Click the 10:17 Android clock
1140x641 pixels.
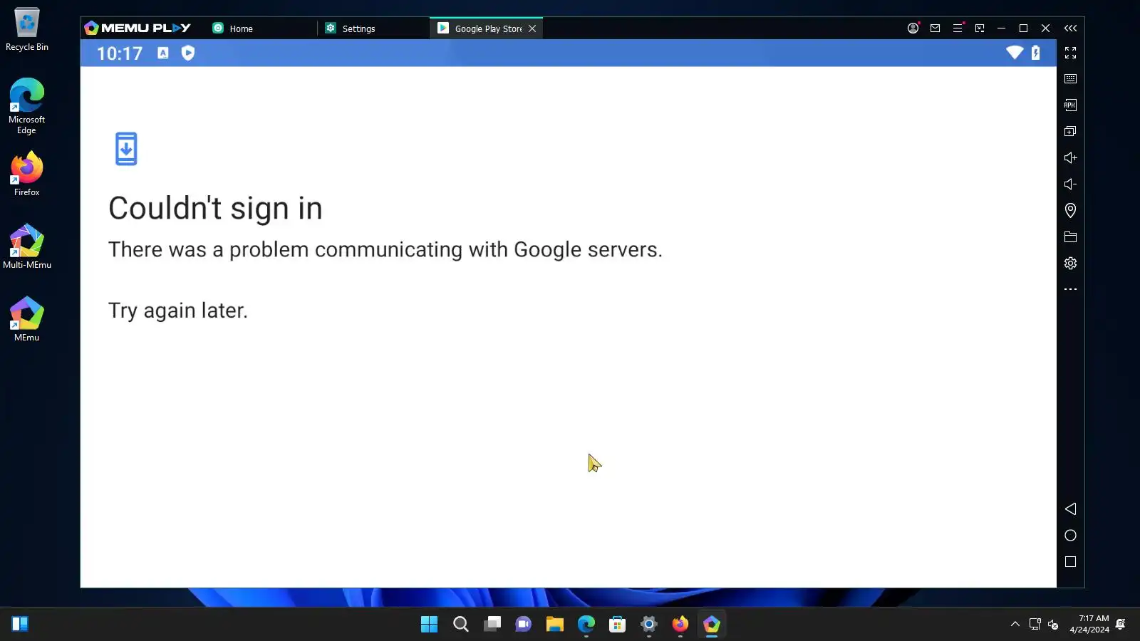point(120,53)
